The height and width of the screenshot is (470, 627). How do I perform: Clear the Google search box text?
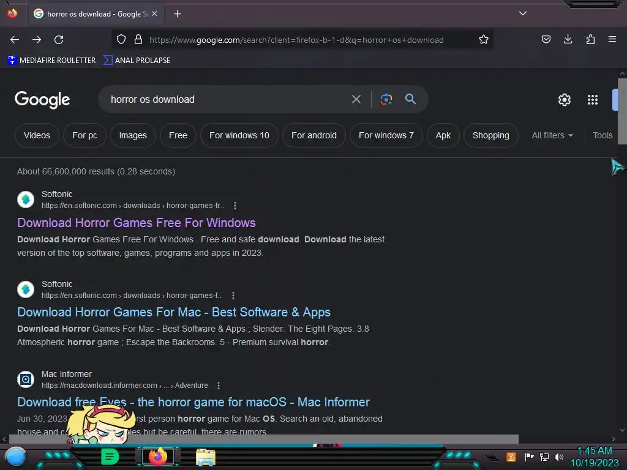356,99
